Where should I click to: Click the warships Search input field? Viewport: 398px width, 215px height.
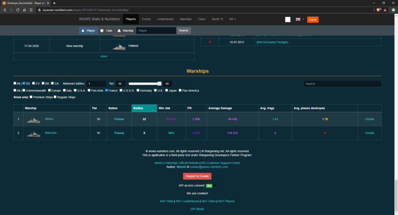click(x=342, y=83)
